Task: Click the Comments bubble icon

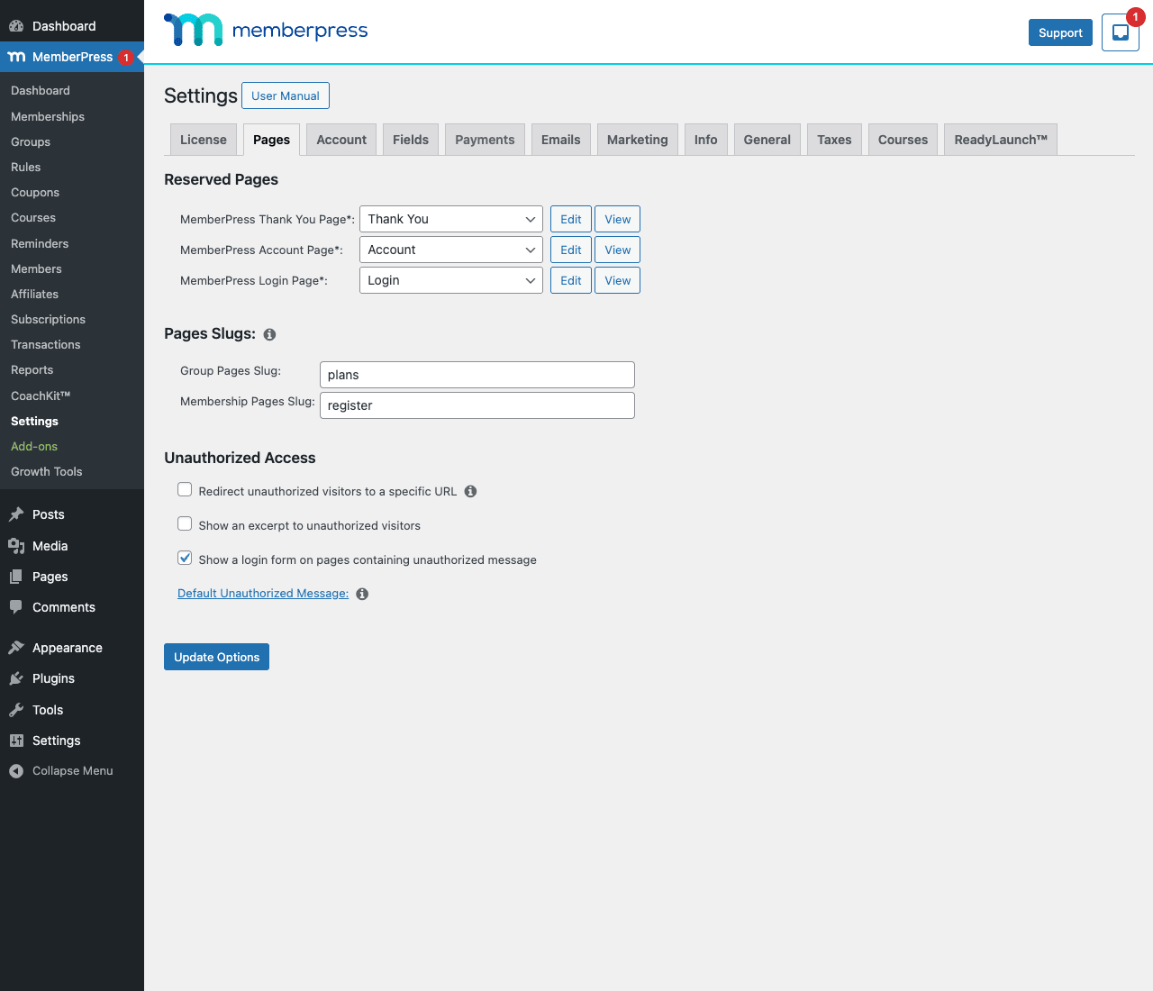Action: click(x=16, y=607)
